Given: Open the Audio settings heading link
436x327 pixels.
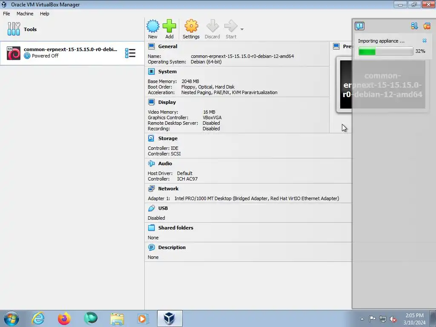Looking at the screenshot, I should coord(165,163).
